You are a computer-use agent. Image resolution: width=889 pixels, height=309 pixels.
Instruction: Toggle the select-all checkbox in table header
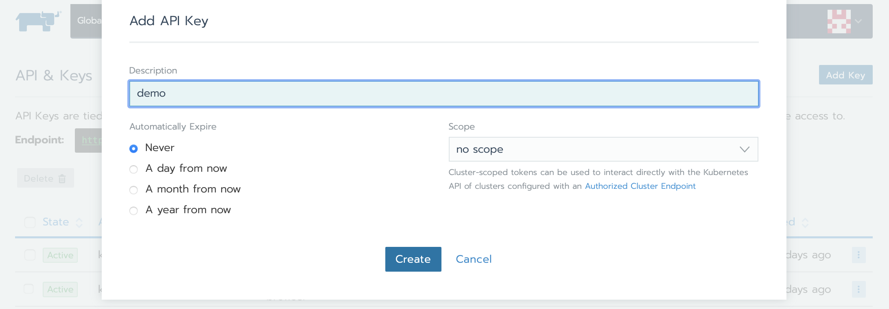click(30, 222)
